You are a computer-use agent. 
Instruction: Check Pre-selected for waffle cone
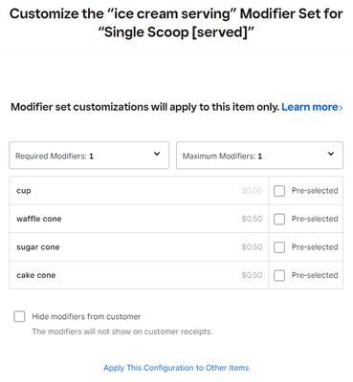279,219
